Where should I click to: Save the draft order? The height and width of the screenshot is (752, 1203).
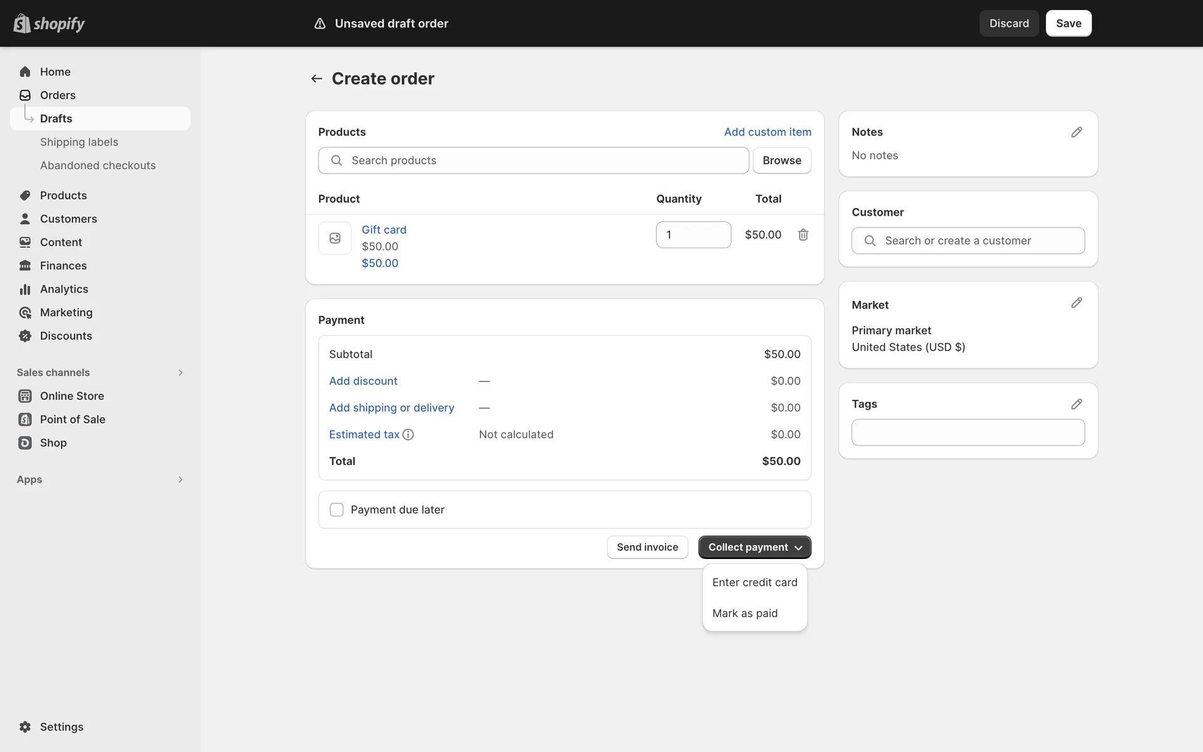[1068, 23]
